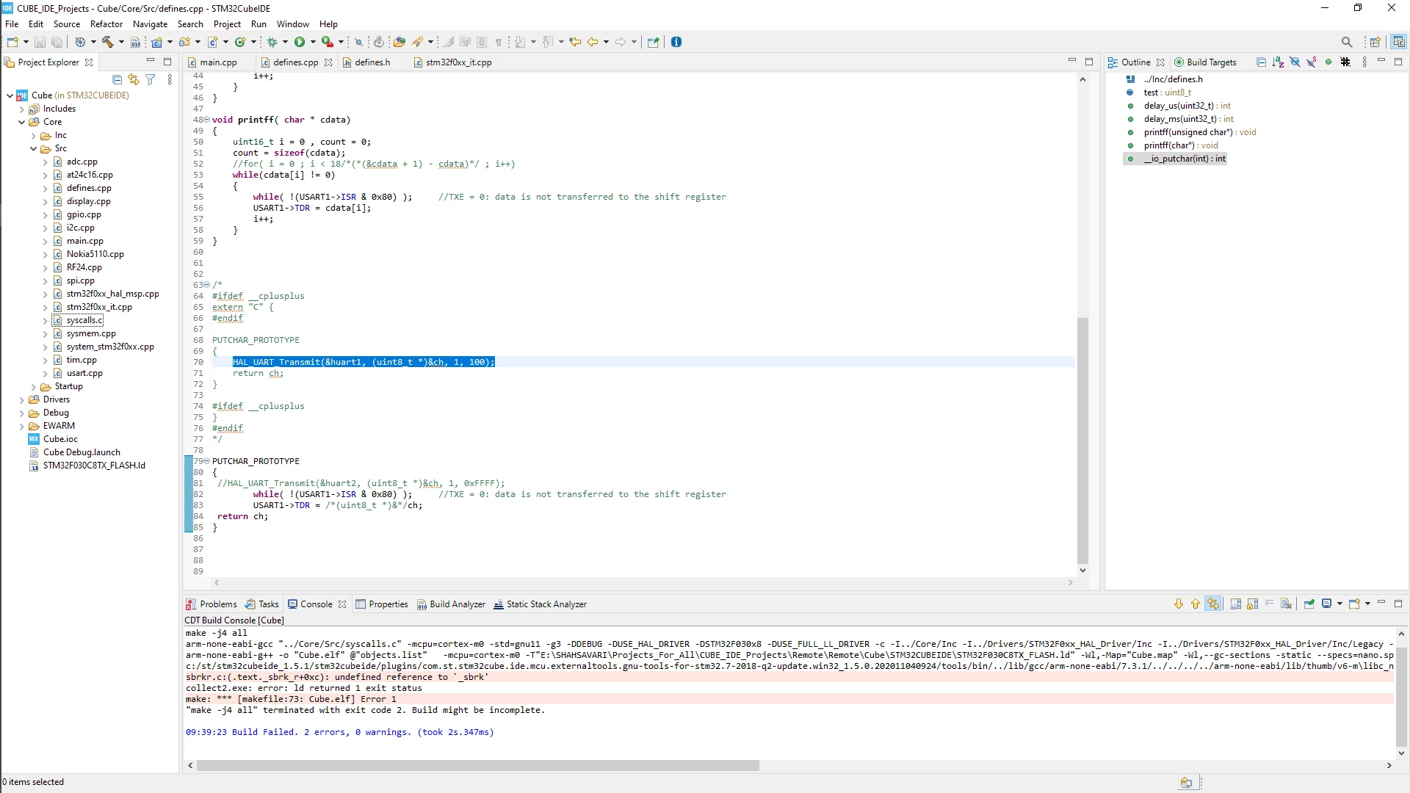Click Project Explorer View Menu dots
This screenshot has height=793, width=1410.
coord(170,80)
